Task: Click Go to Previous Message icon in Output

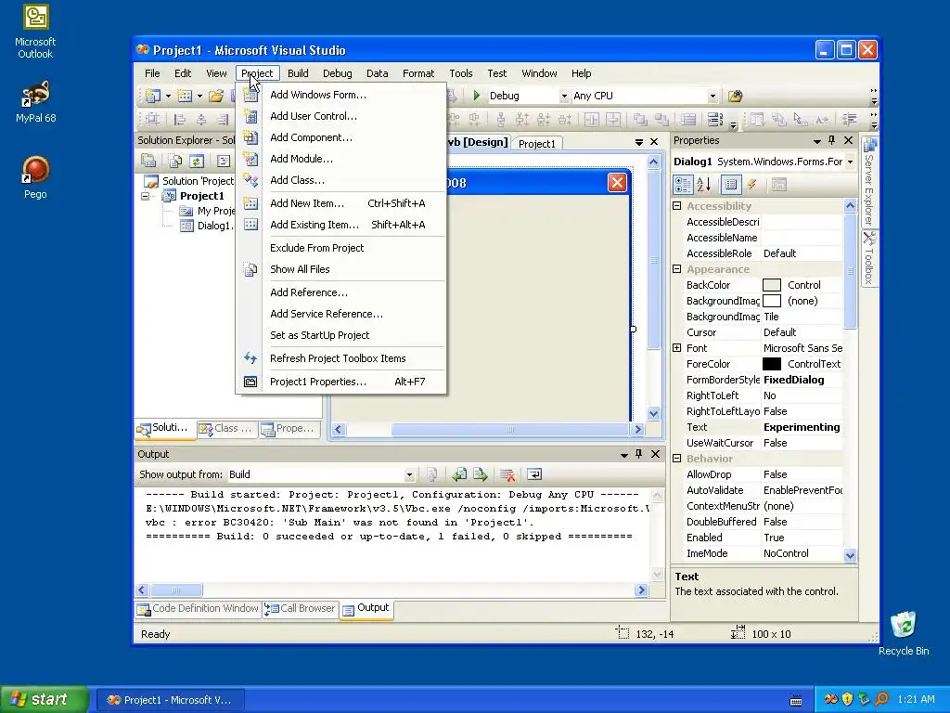Action: [x=459, y=474]
